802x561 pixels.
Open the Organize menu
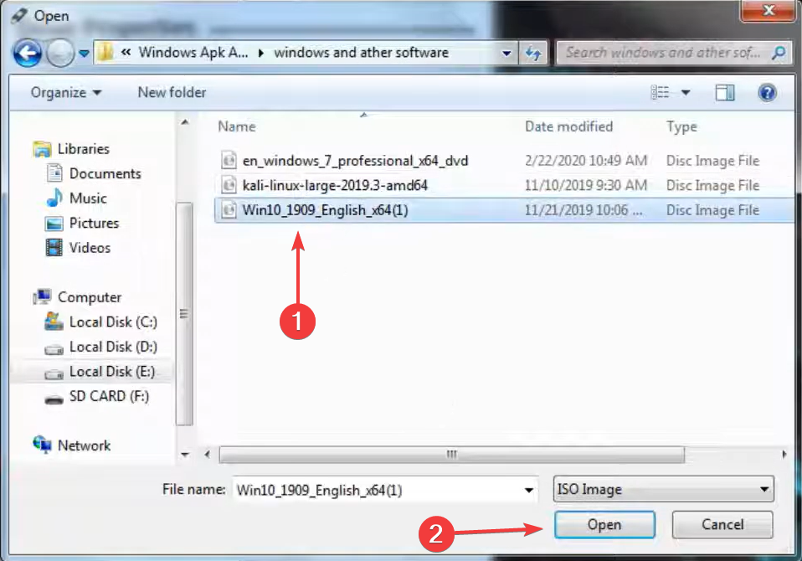coord(66,93)
